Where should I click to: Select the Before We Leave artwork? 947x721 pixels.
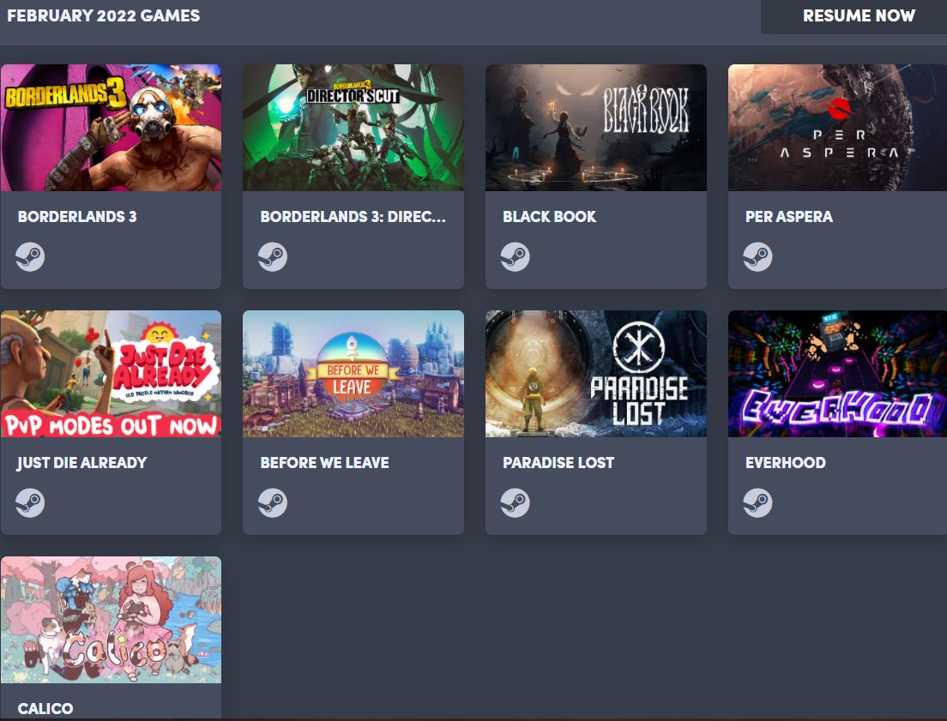[353, 374]
